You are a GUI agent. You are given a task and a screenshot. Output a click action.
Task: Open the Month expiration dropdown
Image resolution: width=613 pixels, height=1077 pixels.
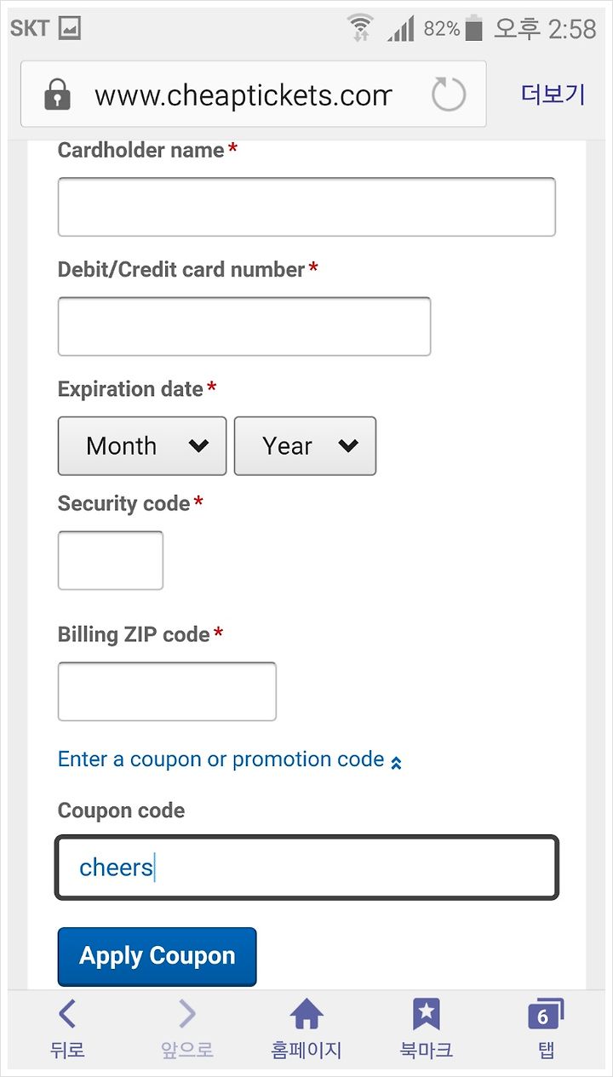point(142,445)
